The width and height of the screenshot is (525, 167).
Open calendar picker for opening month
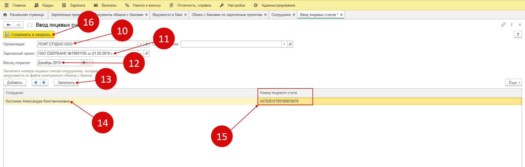pyautogui.click(x=84, y=63)
